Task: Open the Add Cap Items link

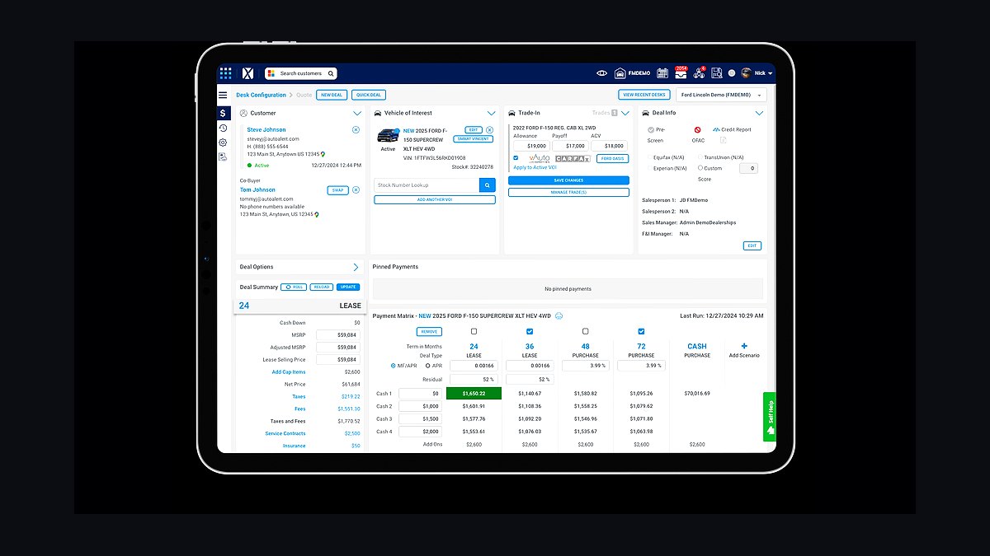Action: pos(289,372)
